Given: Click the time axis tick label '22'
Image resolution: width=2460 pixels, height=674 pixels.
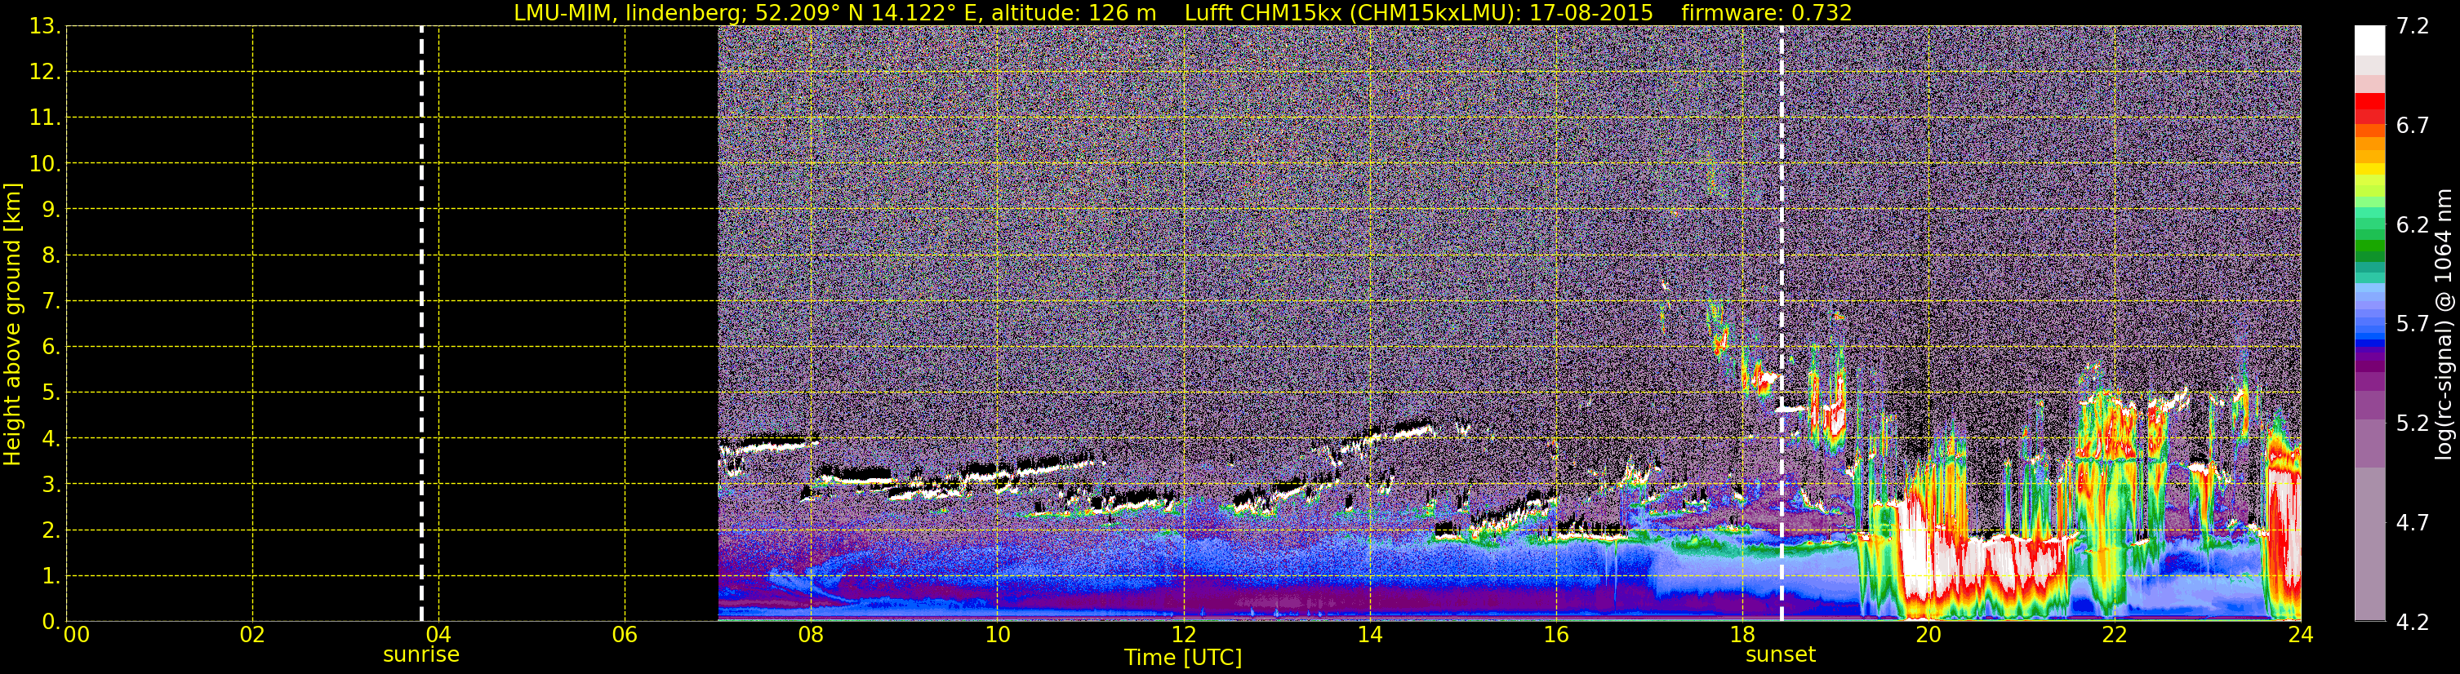Looking at the screenshot, I should coord(2115,635).
